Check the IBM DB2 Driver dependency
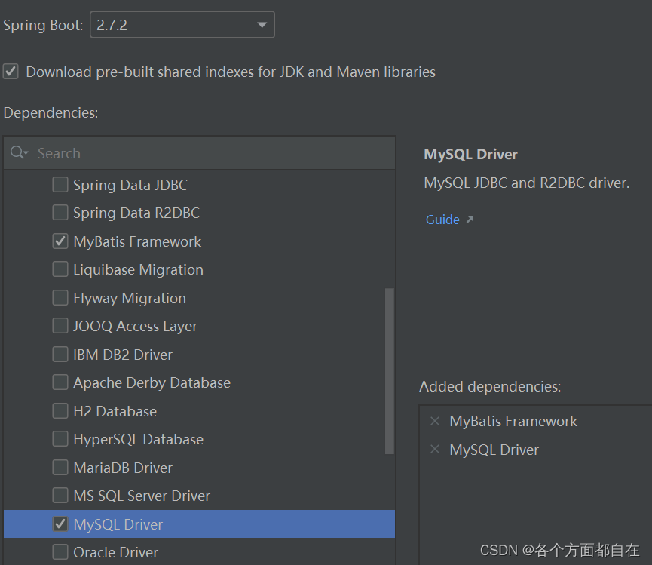Screen dimensions: 652x565 60,354
